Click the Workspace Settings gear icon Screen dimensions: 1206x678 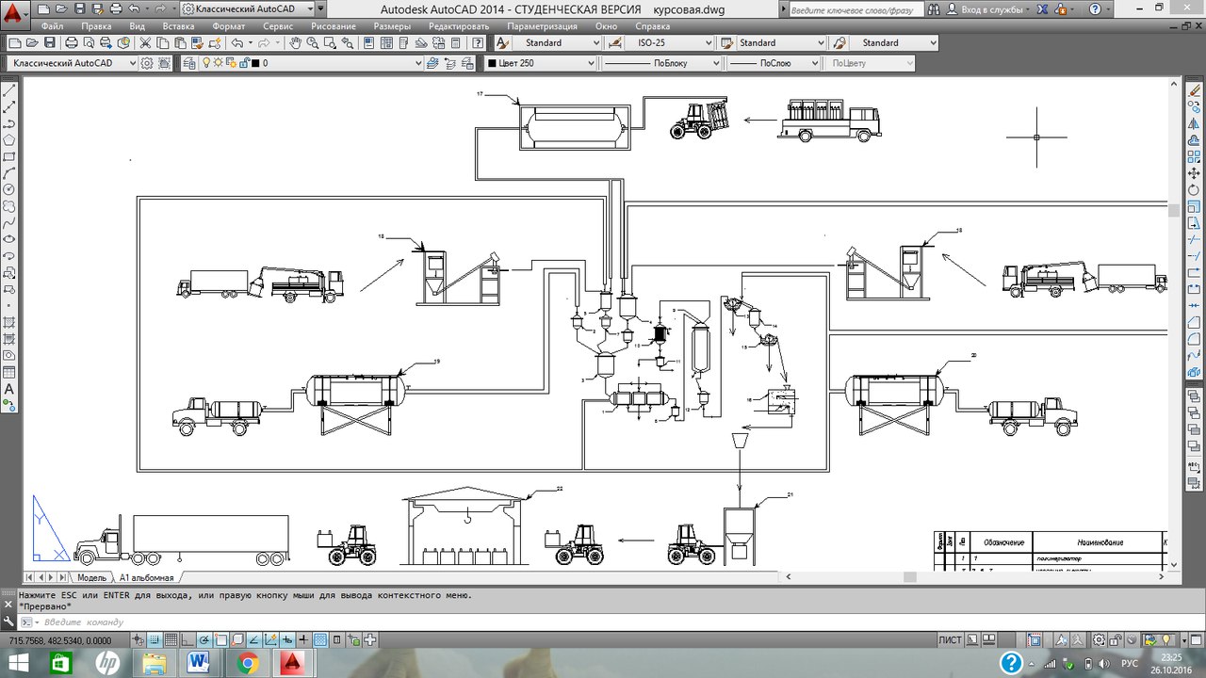[x=147, y=63]
